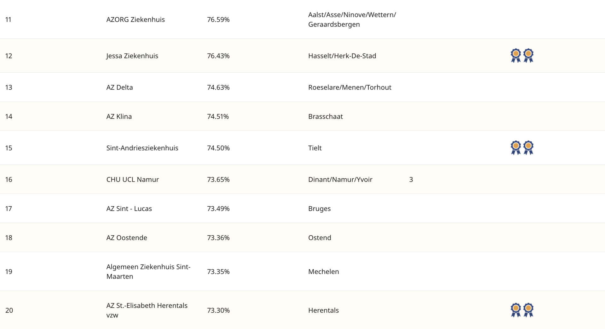605x329 pixels.
Task: Click the AZ Klina hospital name
Action: click(119, 116)
